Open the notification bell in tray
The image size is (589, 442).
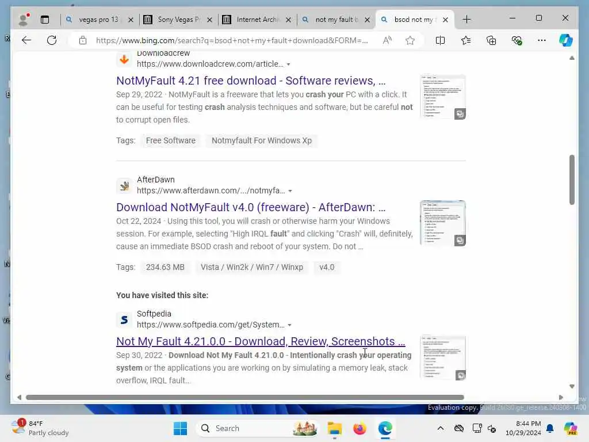coord(550,428)
